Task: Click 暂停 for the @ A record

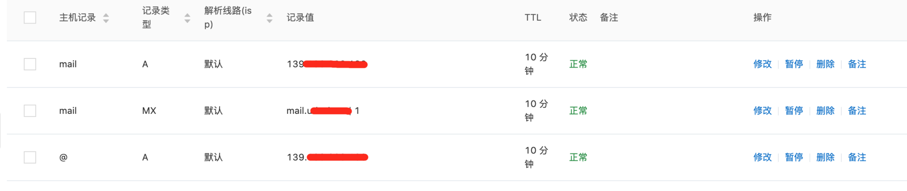Action: pyautogui.click(x=794, y=157)
